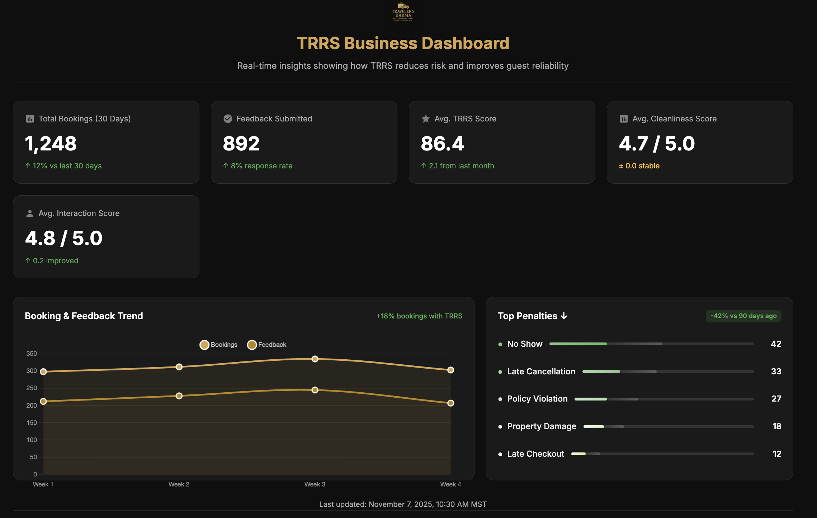Click the green bullet beside No Show

point(500,344)
